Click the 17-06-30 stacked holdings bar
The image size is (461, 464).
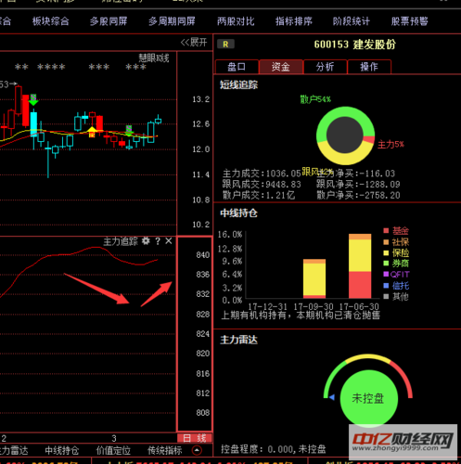360,266
